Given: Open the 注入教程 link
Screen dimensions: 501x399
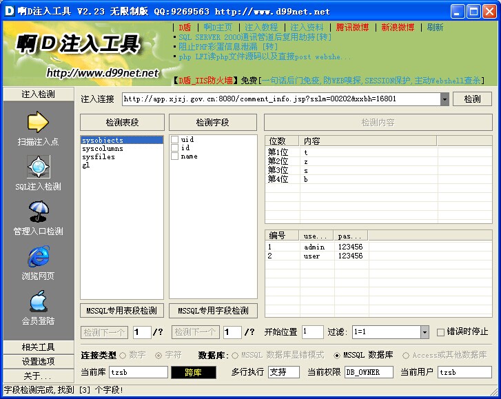Looking at the screenshot, I should click(x=261, y=28).
